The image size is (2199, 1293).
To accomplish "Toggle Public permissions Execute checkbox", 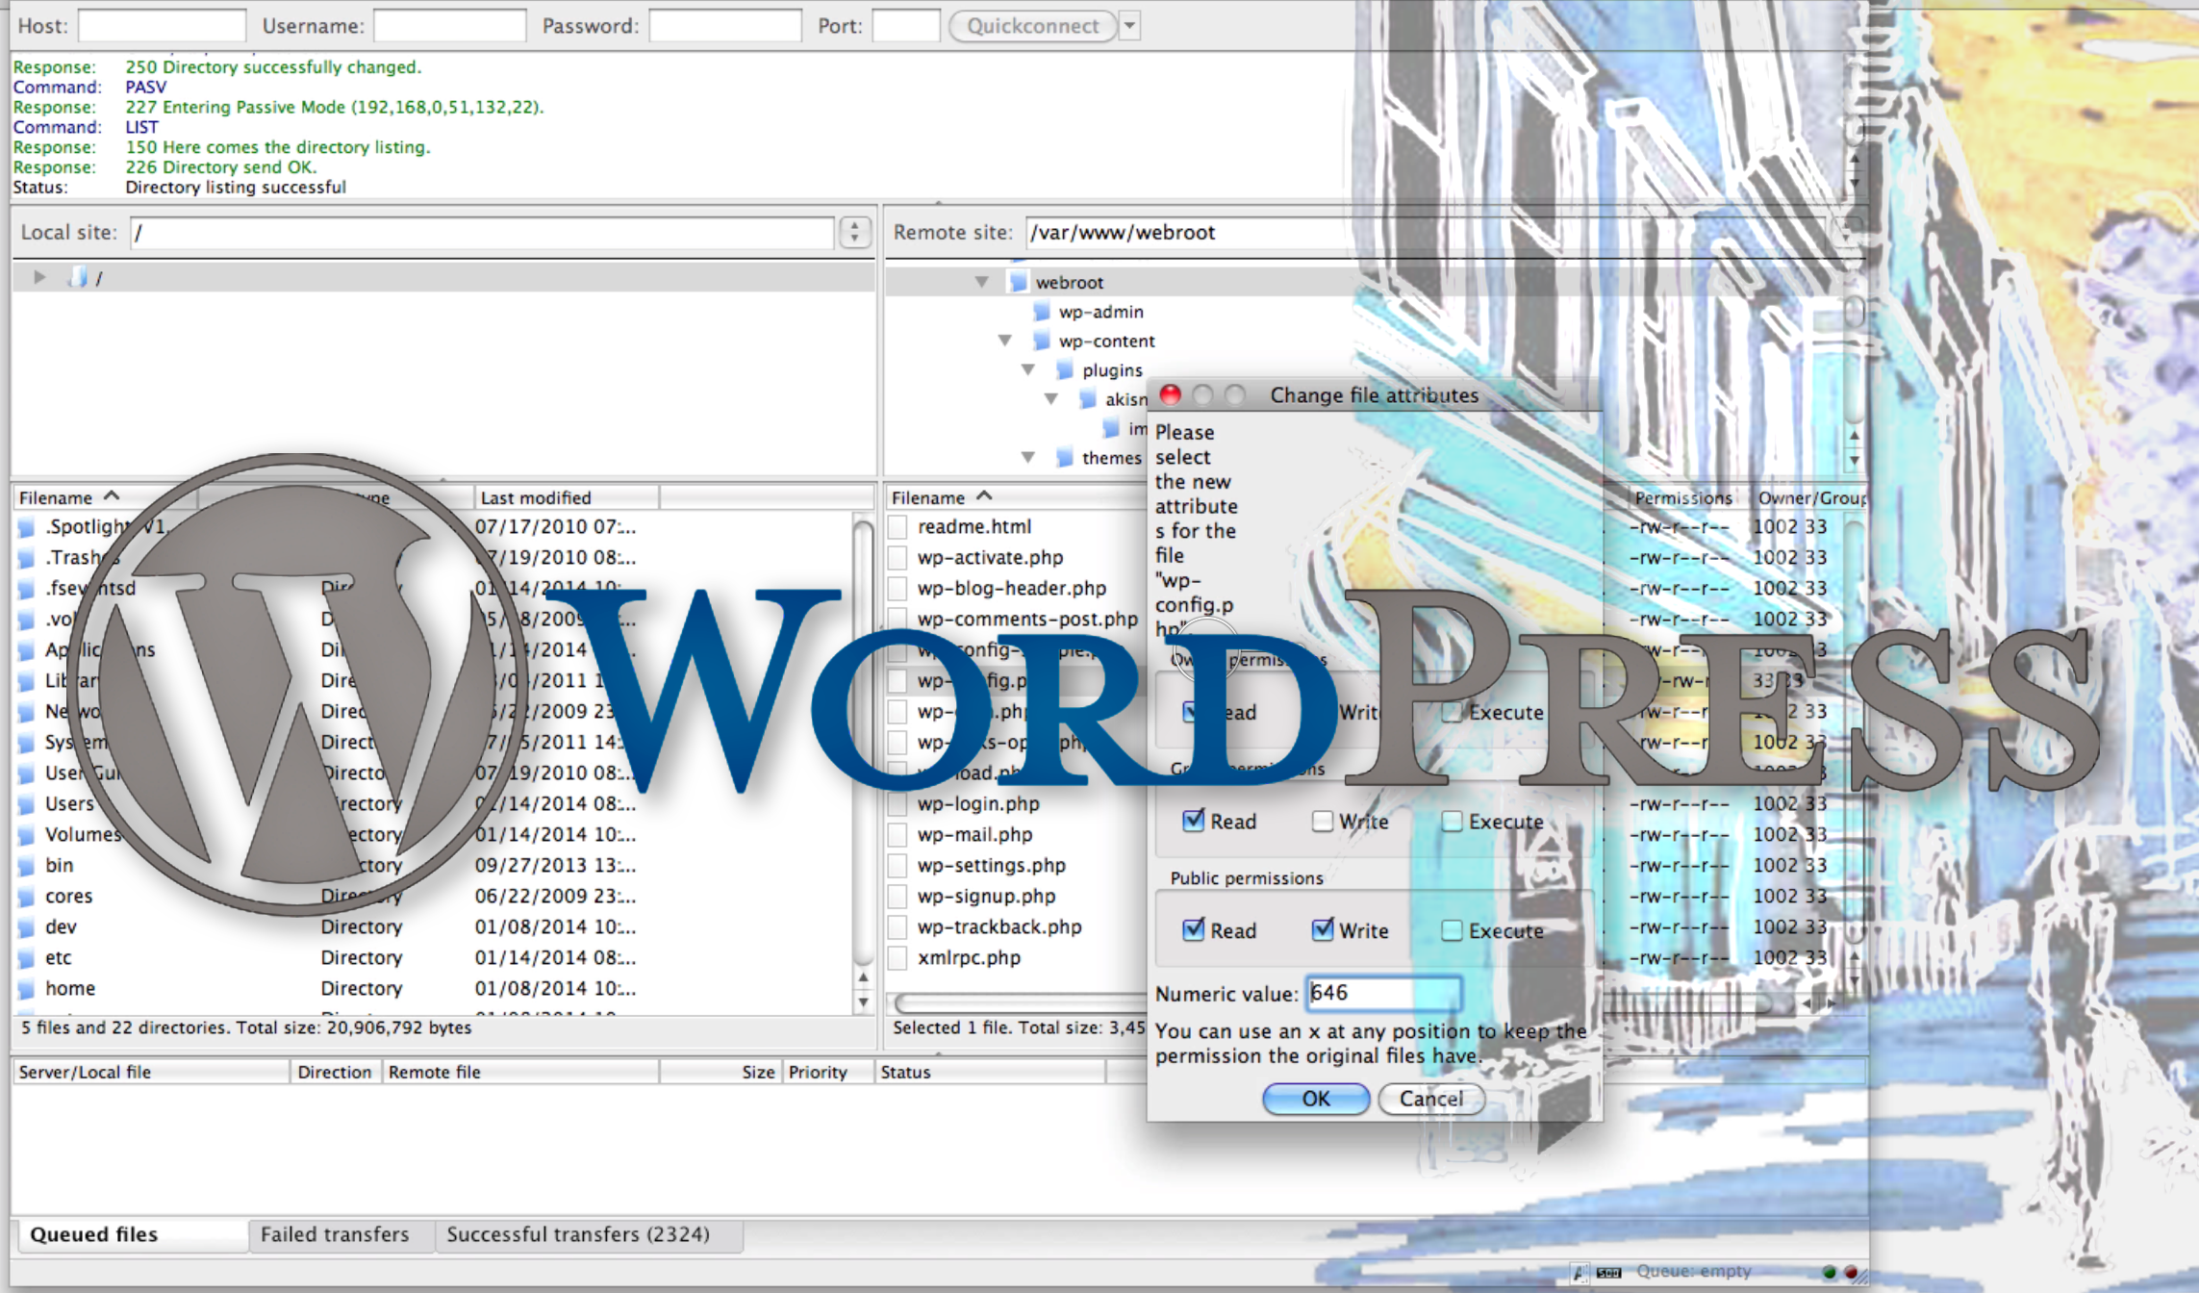I will click(x=1451, y=929).
